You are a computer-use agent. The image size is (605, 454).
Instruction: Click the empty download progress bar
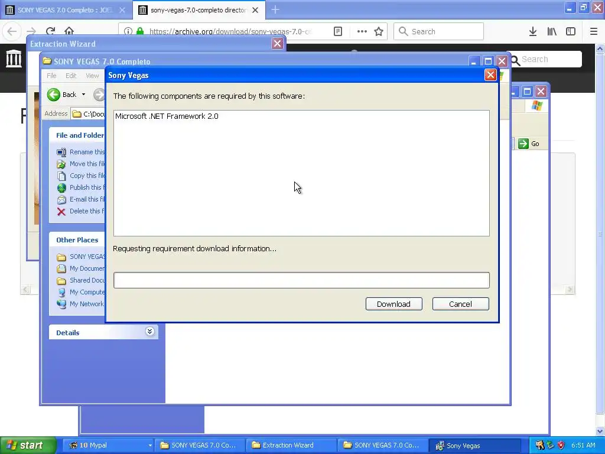[301, 280]
